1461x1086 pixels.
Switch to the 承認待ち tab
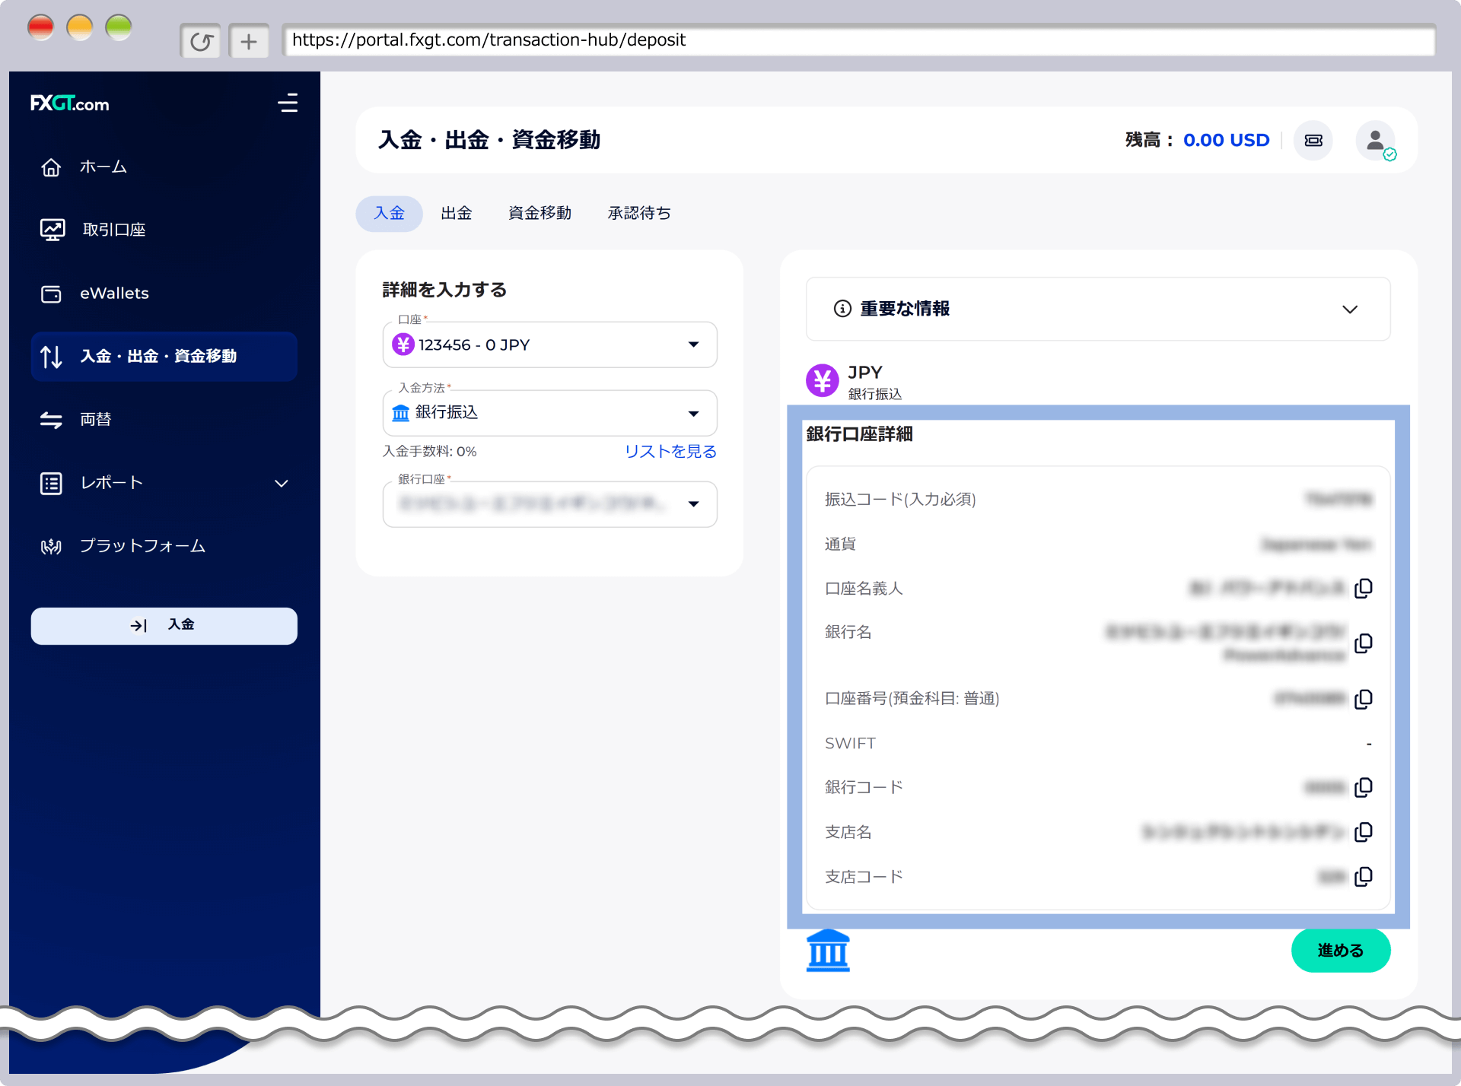coord(639,214)
